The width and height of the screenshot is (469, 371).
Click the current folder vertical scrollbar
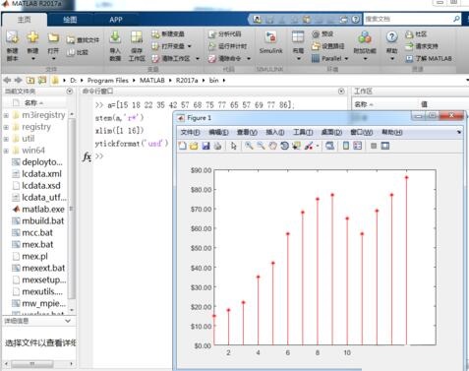[x=72, y=209]
